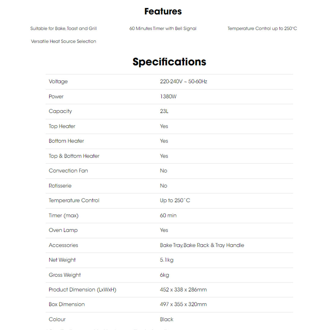The height and width of the screenshot is (330, 330).
Task: Click the '452 x 338 x 286mm' dimension
Action: click(183, 290)
